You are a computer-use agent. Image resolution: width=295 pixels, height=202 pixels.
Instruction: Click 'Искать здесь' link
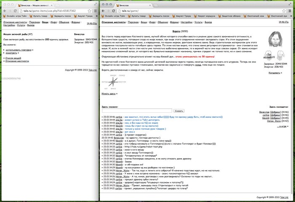109,94
